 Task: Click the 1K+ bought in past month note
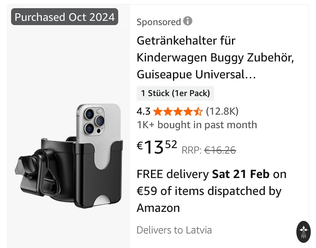coord(197,125)
